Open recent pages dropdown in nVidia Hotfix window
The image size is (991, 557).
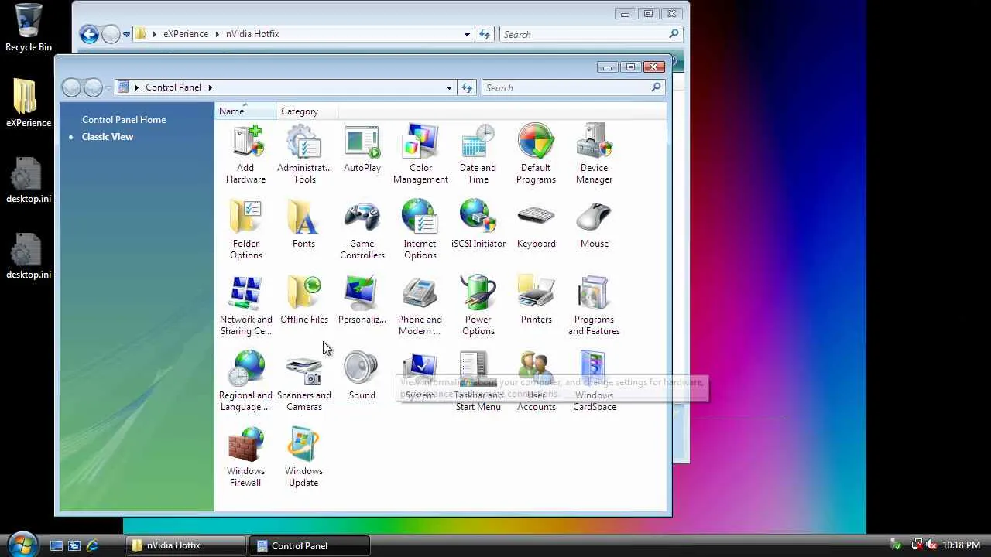[126, 35]
